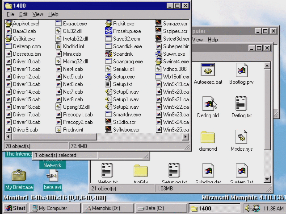Click the Start button
The image size is (286, 214).
[x=15, y=208]
